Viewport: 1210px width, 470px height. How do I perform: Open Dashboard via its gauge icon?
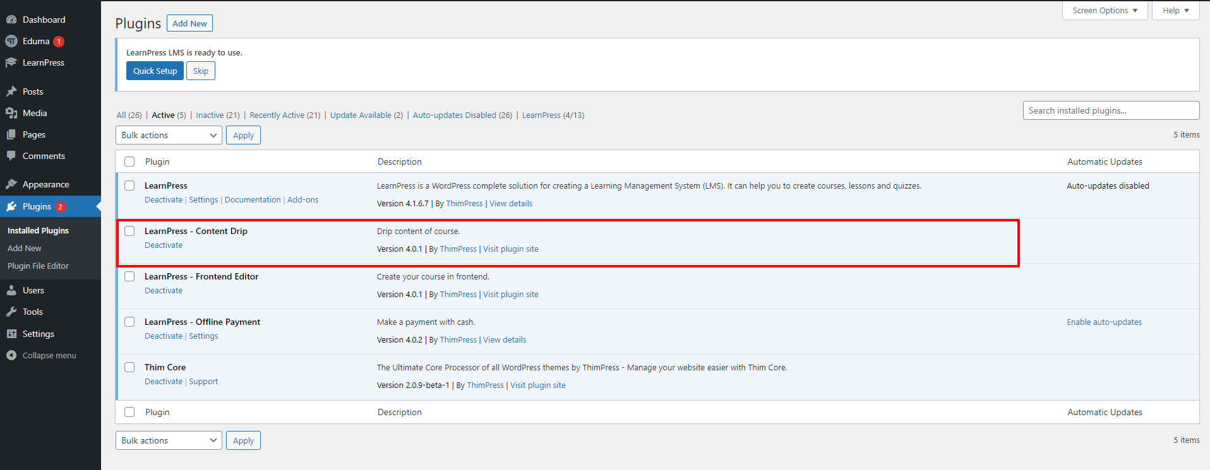pyautogui.click(x=11, y=20)
